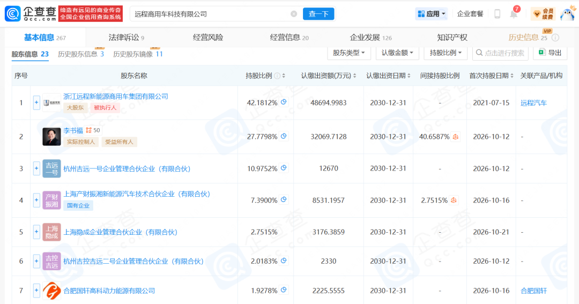
Task: Click the shareholder search field
Action: 500,53
